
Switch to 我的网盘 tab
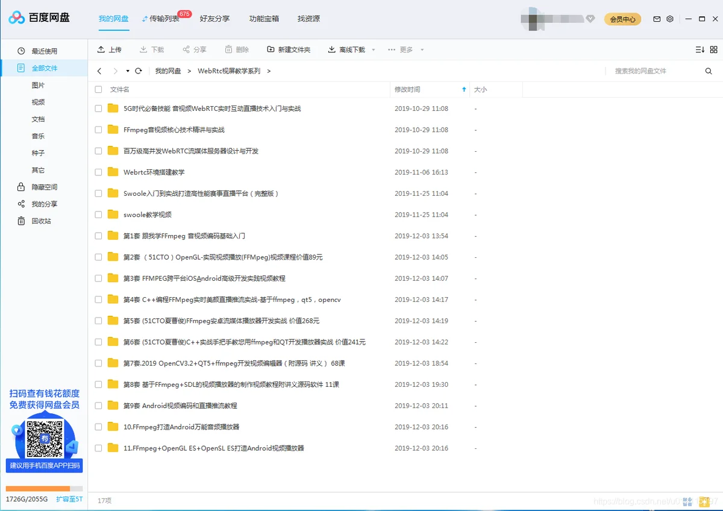114,19
